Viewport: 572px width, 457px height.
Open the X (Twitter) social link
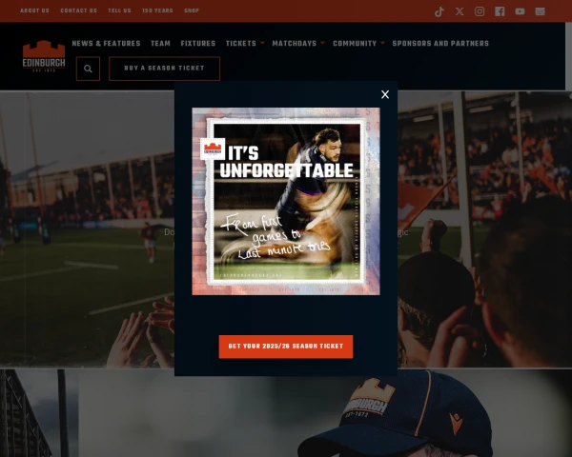(460, 11)
